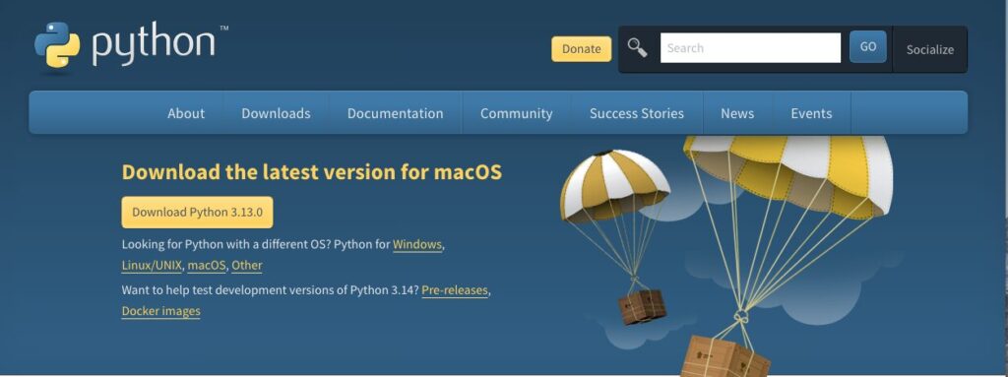This screenshot has width=1008, height=377.
Task: Open the Pre-releases link
Action: click(455, 290)
